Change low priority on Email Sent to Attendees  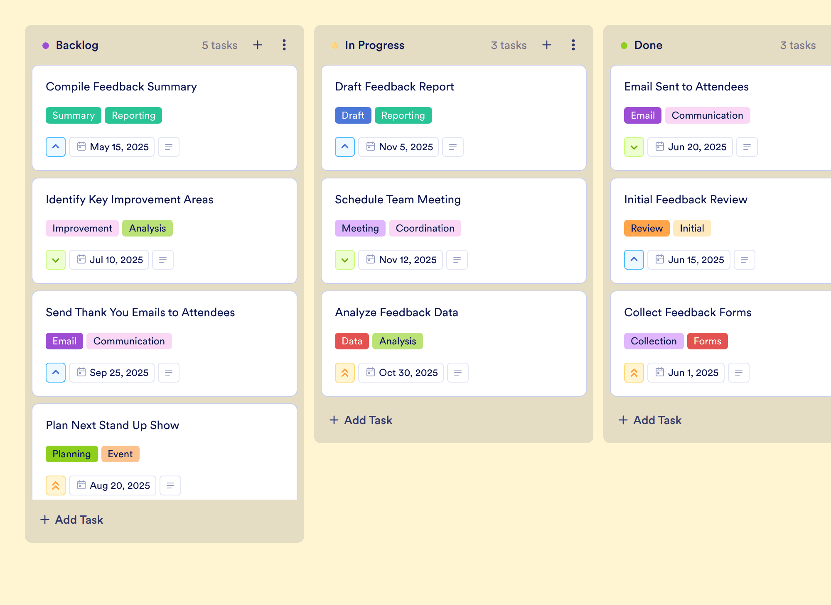(x=634, y=147)
